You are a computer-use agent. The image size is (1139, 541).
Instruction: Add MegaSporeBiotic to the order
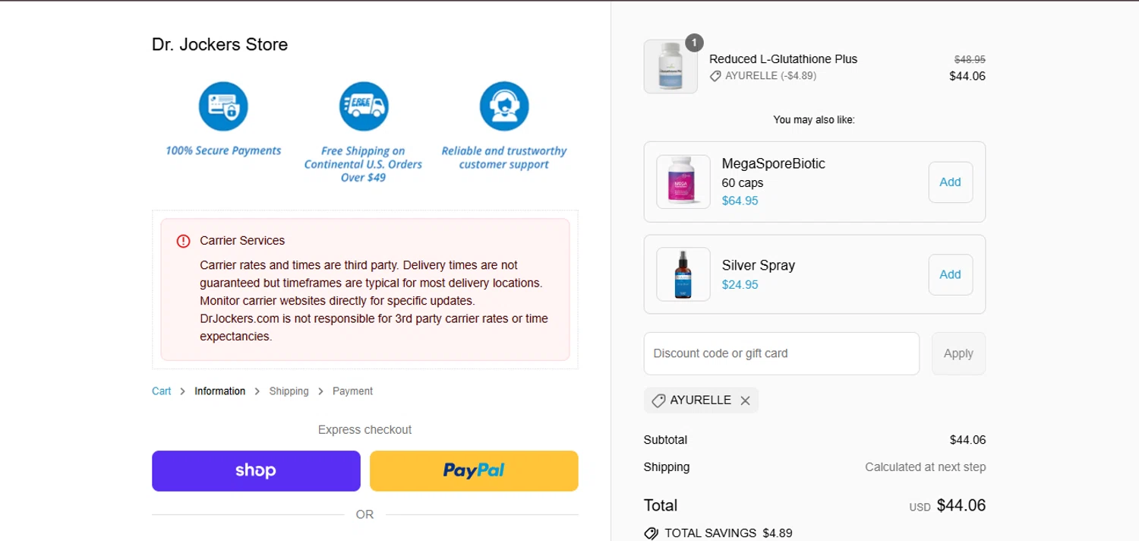951,182
